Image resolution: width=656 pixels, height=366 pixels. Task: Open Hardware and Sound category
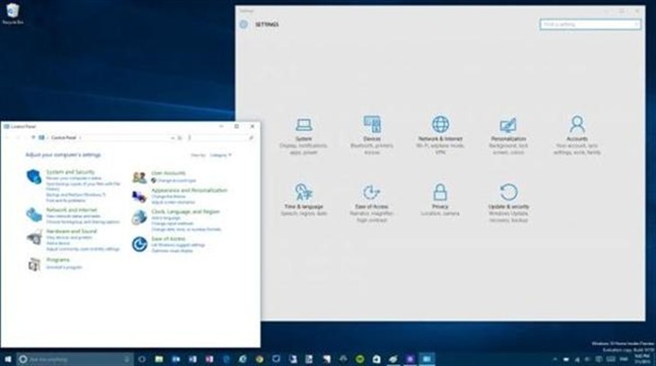pyautogui.click(x=71, y=231)
